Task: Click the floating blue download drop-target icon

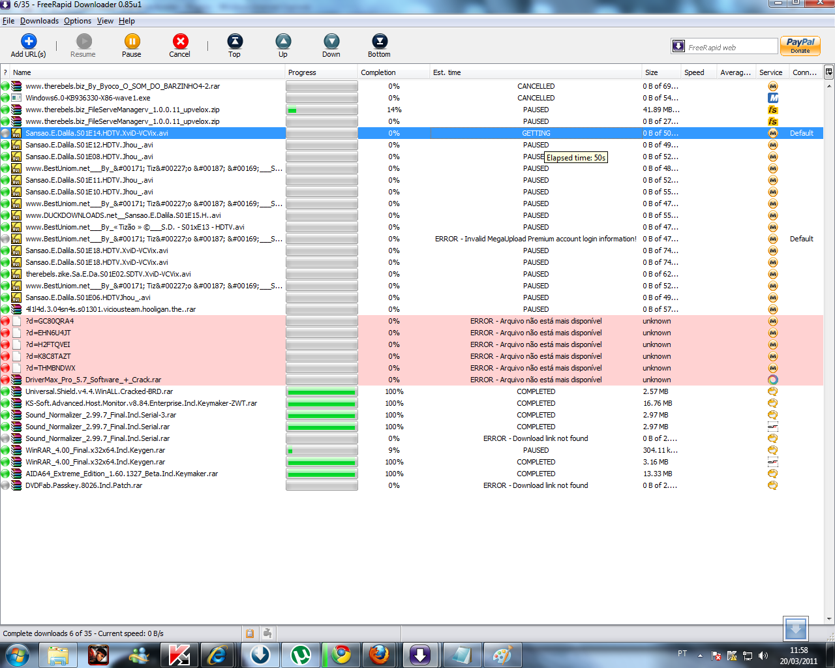Action: tap(796, 630)
